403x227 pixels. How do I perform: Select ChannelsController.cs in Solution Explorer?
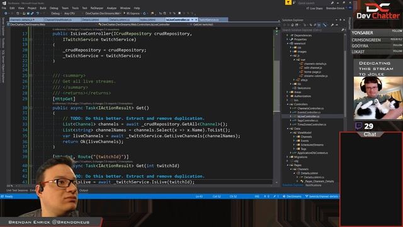pos(310,108)
